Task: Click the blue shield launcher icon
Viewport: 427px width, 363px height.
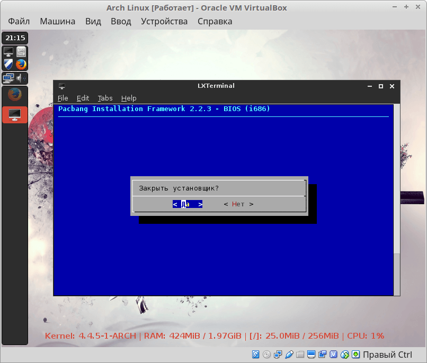Action: click(8, 65)
